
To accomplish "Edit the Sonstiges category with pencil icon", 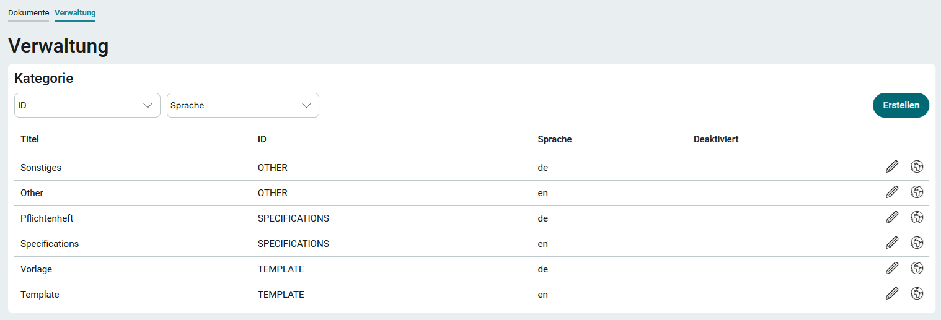I will click(x=891, y=166).
